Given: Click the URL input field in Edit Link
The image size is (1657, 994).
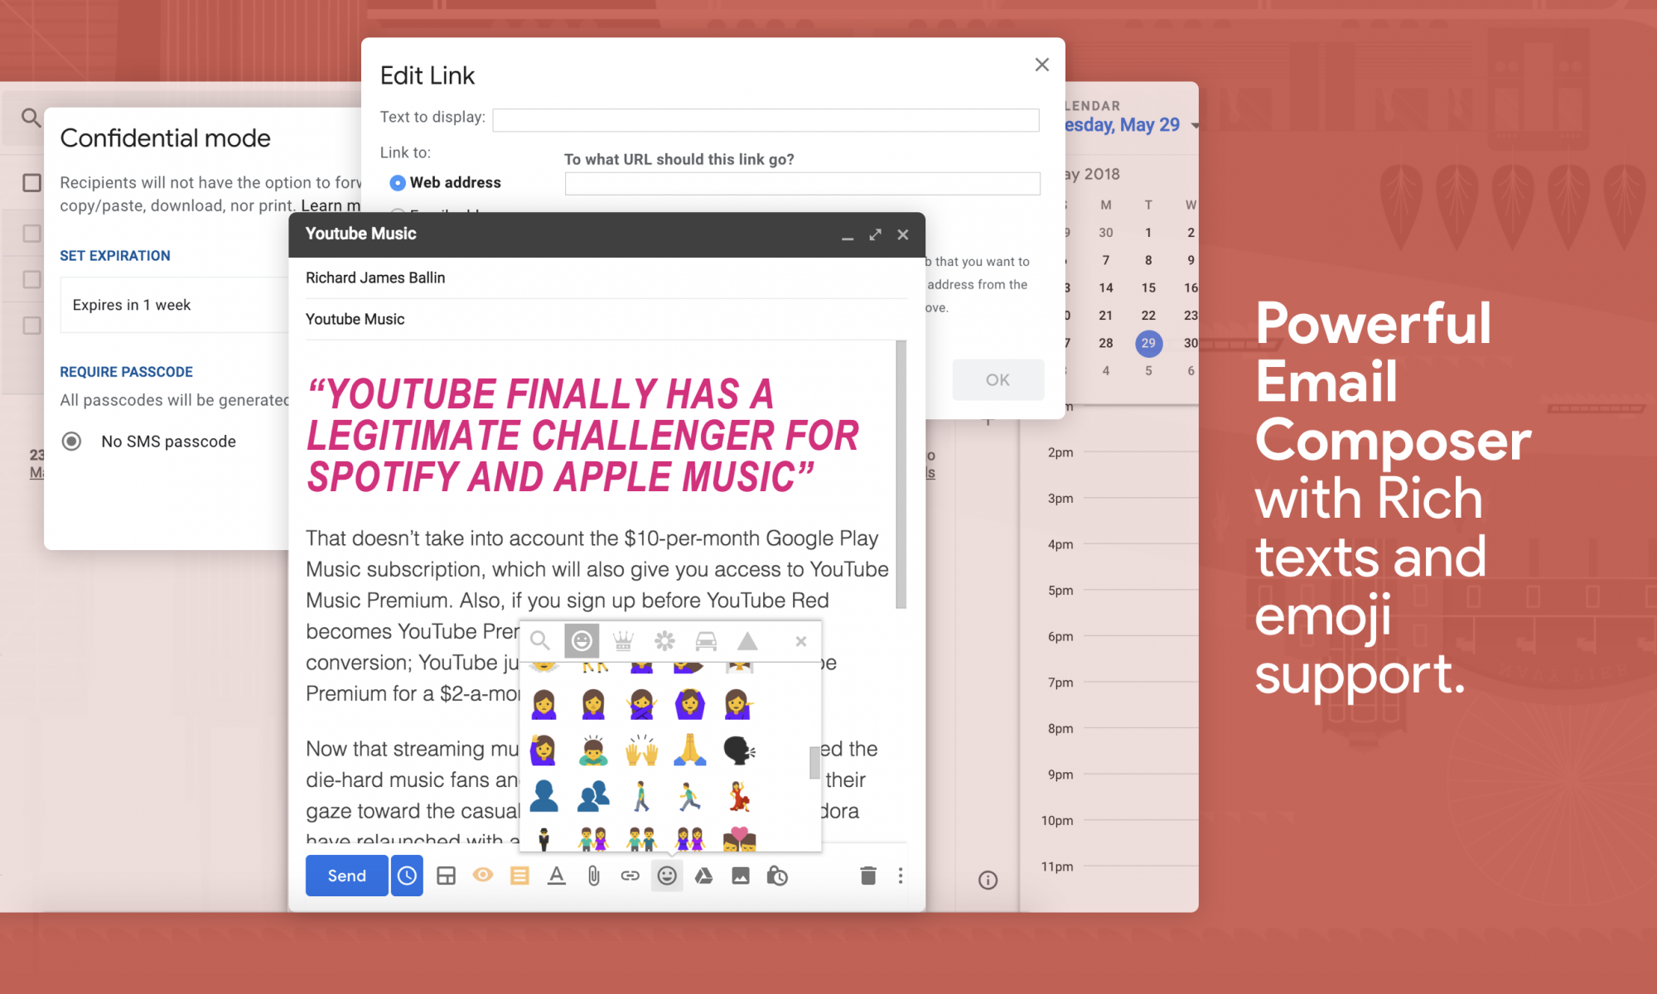Looking at the screenshot, I should (x=802, y=183).
